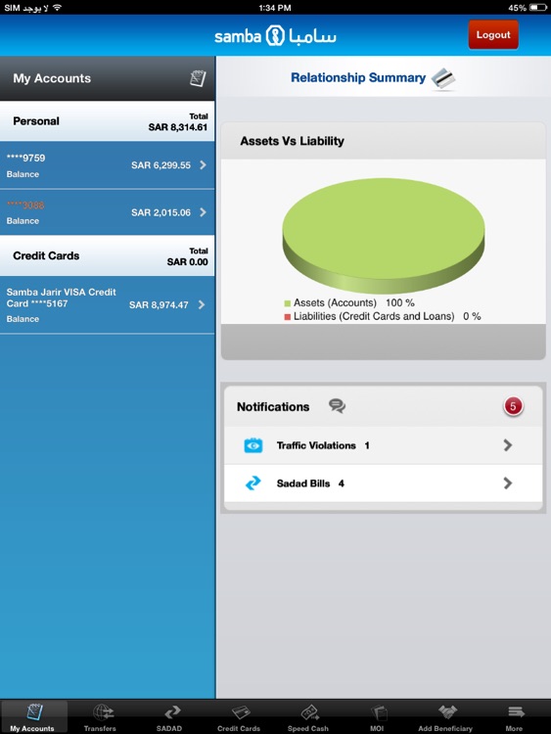Open the MOI tab
The width and height of the screenshot is (551, 734).
[x=377, y=716]
